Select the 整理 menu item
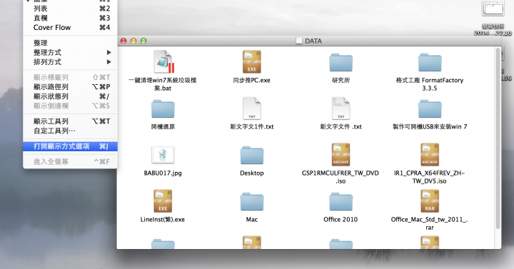 [x=70, y=43]
